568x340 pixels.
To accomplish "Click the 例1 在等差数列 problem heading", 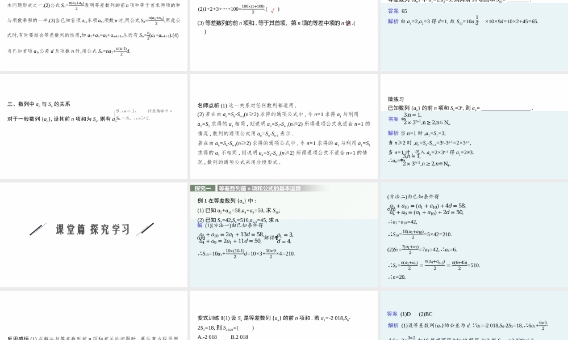I will click(x=227, y=201).
